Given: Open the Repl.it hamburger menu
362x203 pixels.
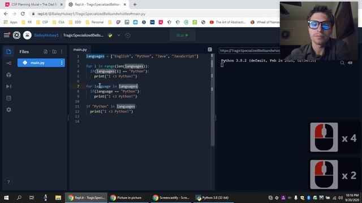Looking at the screenshot, I should tap(6, 35).
